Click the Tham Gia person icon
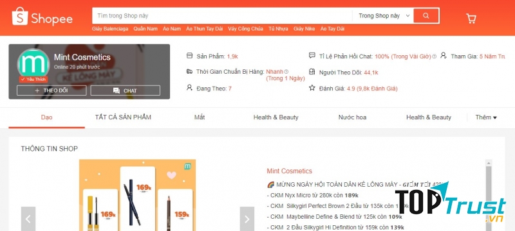The image size is (515, 231). 444,55
